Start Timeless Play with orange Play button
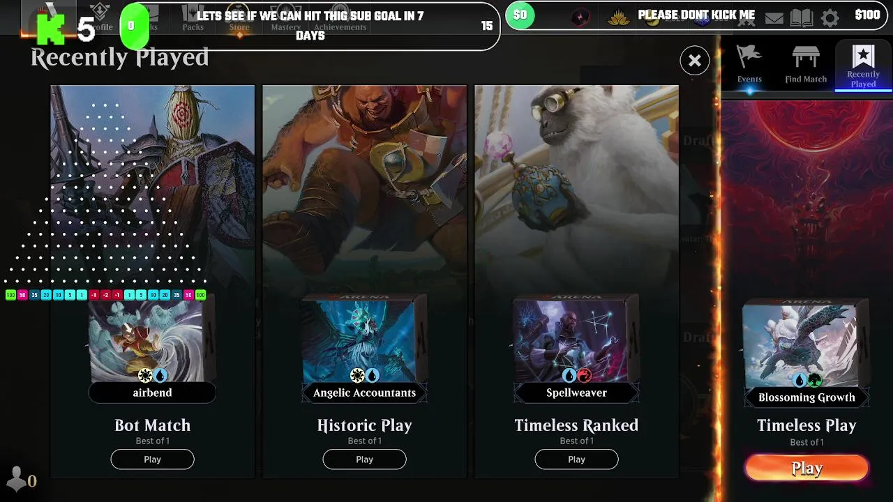Image resolution: width=893 pixels, height=502 pixels. 806,469
